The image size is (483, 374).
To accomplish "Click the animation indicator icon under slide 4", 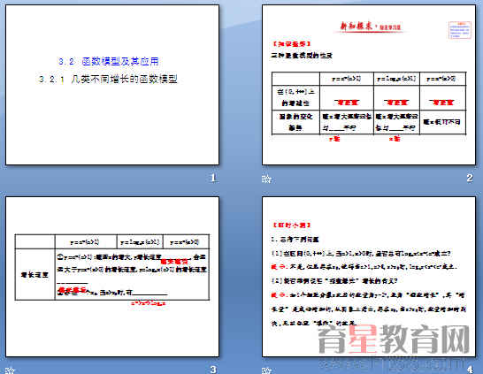I will click(x=266, y=370).
